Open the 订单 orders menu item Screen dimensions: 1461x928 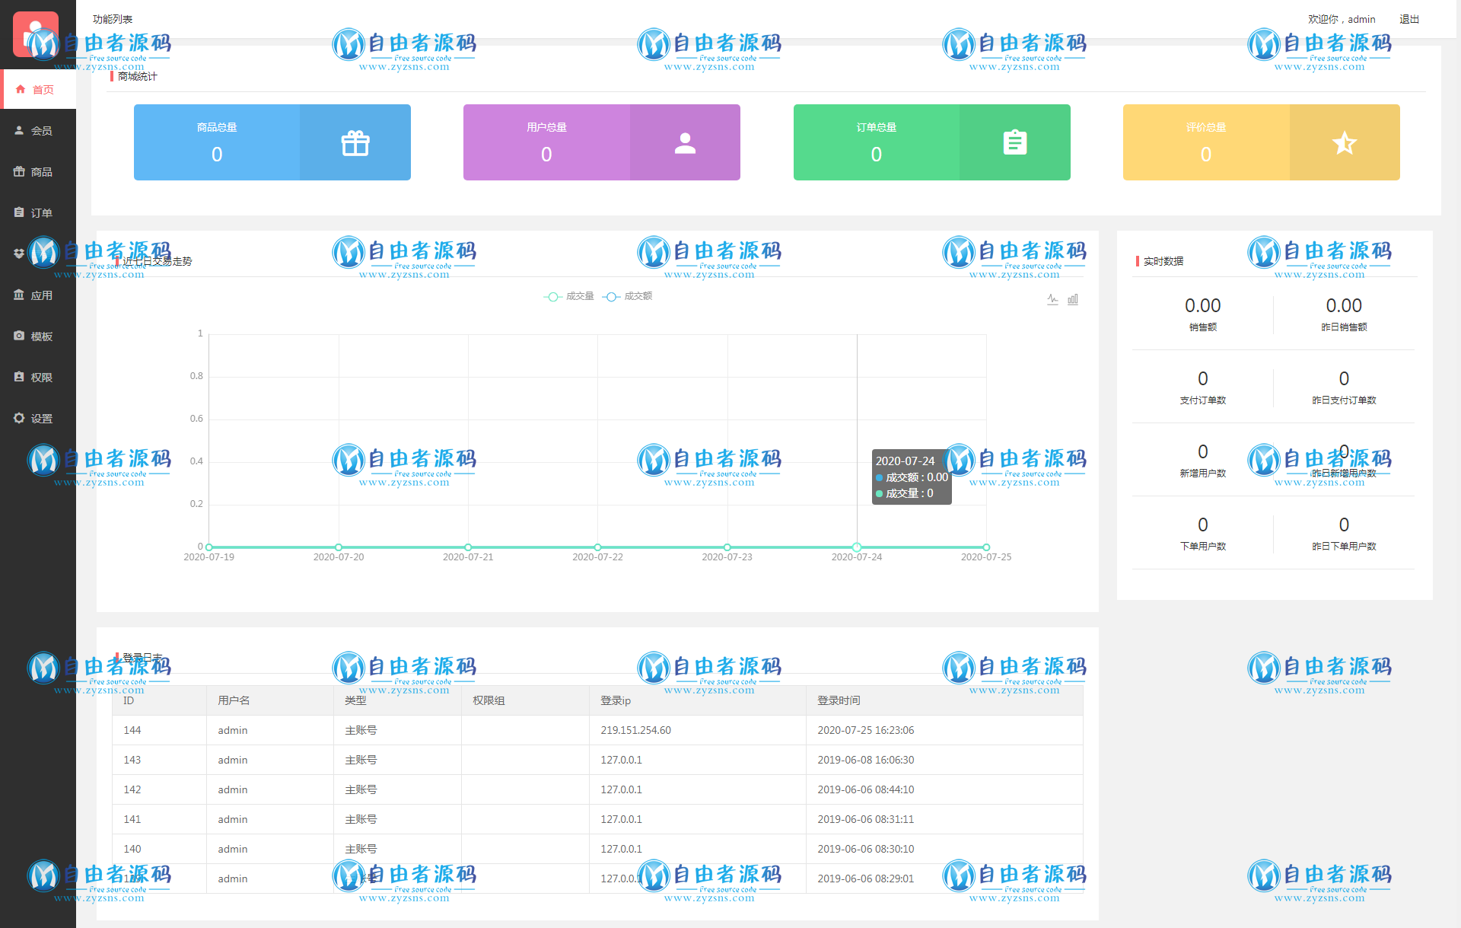(x=38, y=212)
